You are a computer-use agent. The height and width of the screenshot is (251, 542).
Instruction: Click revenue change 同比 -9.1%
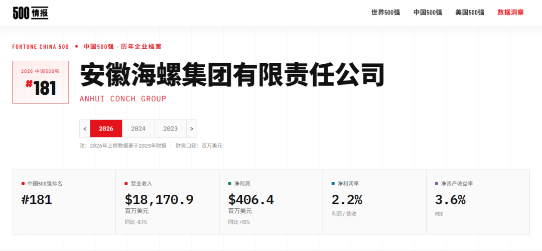[136, 222]
